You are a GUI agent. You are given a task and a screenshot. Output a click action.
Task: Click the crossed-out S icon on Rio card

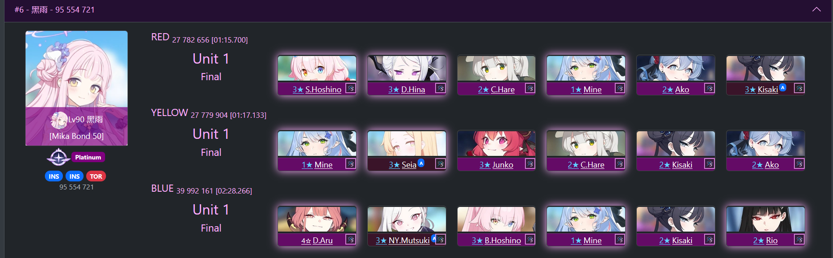coord(799,239)
